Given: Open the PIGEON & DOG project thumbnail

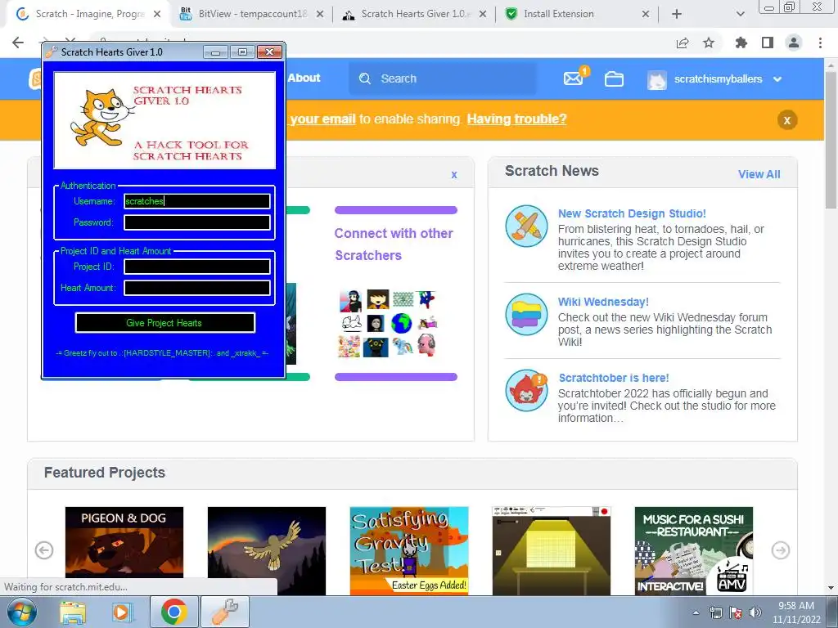Looking at the screenshot, I should coord(124,550).
